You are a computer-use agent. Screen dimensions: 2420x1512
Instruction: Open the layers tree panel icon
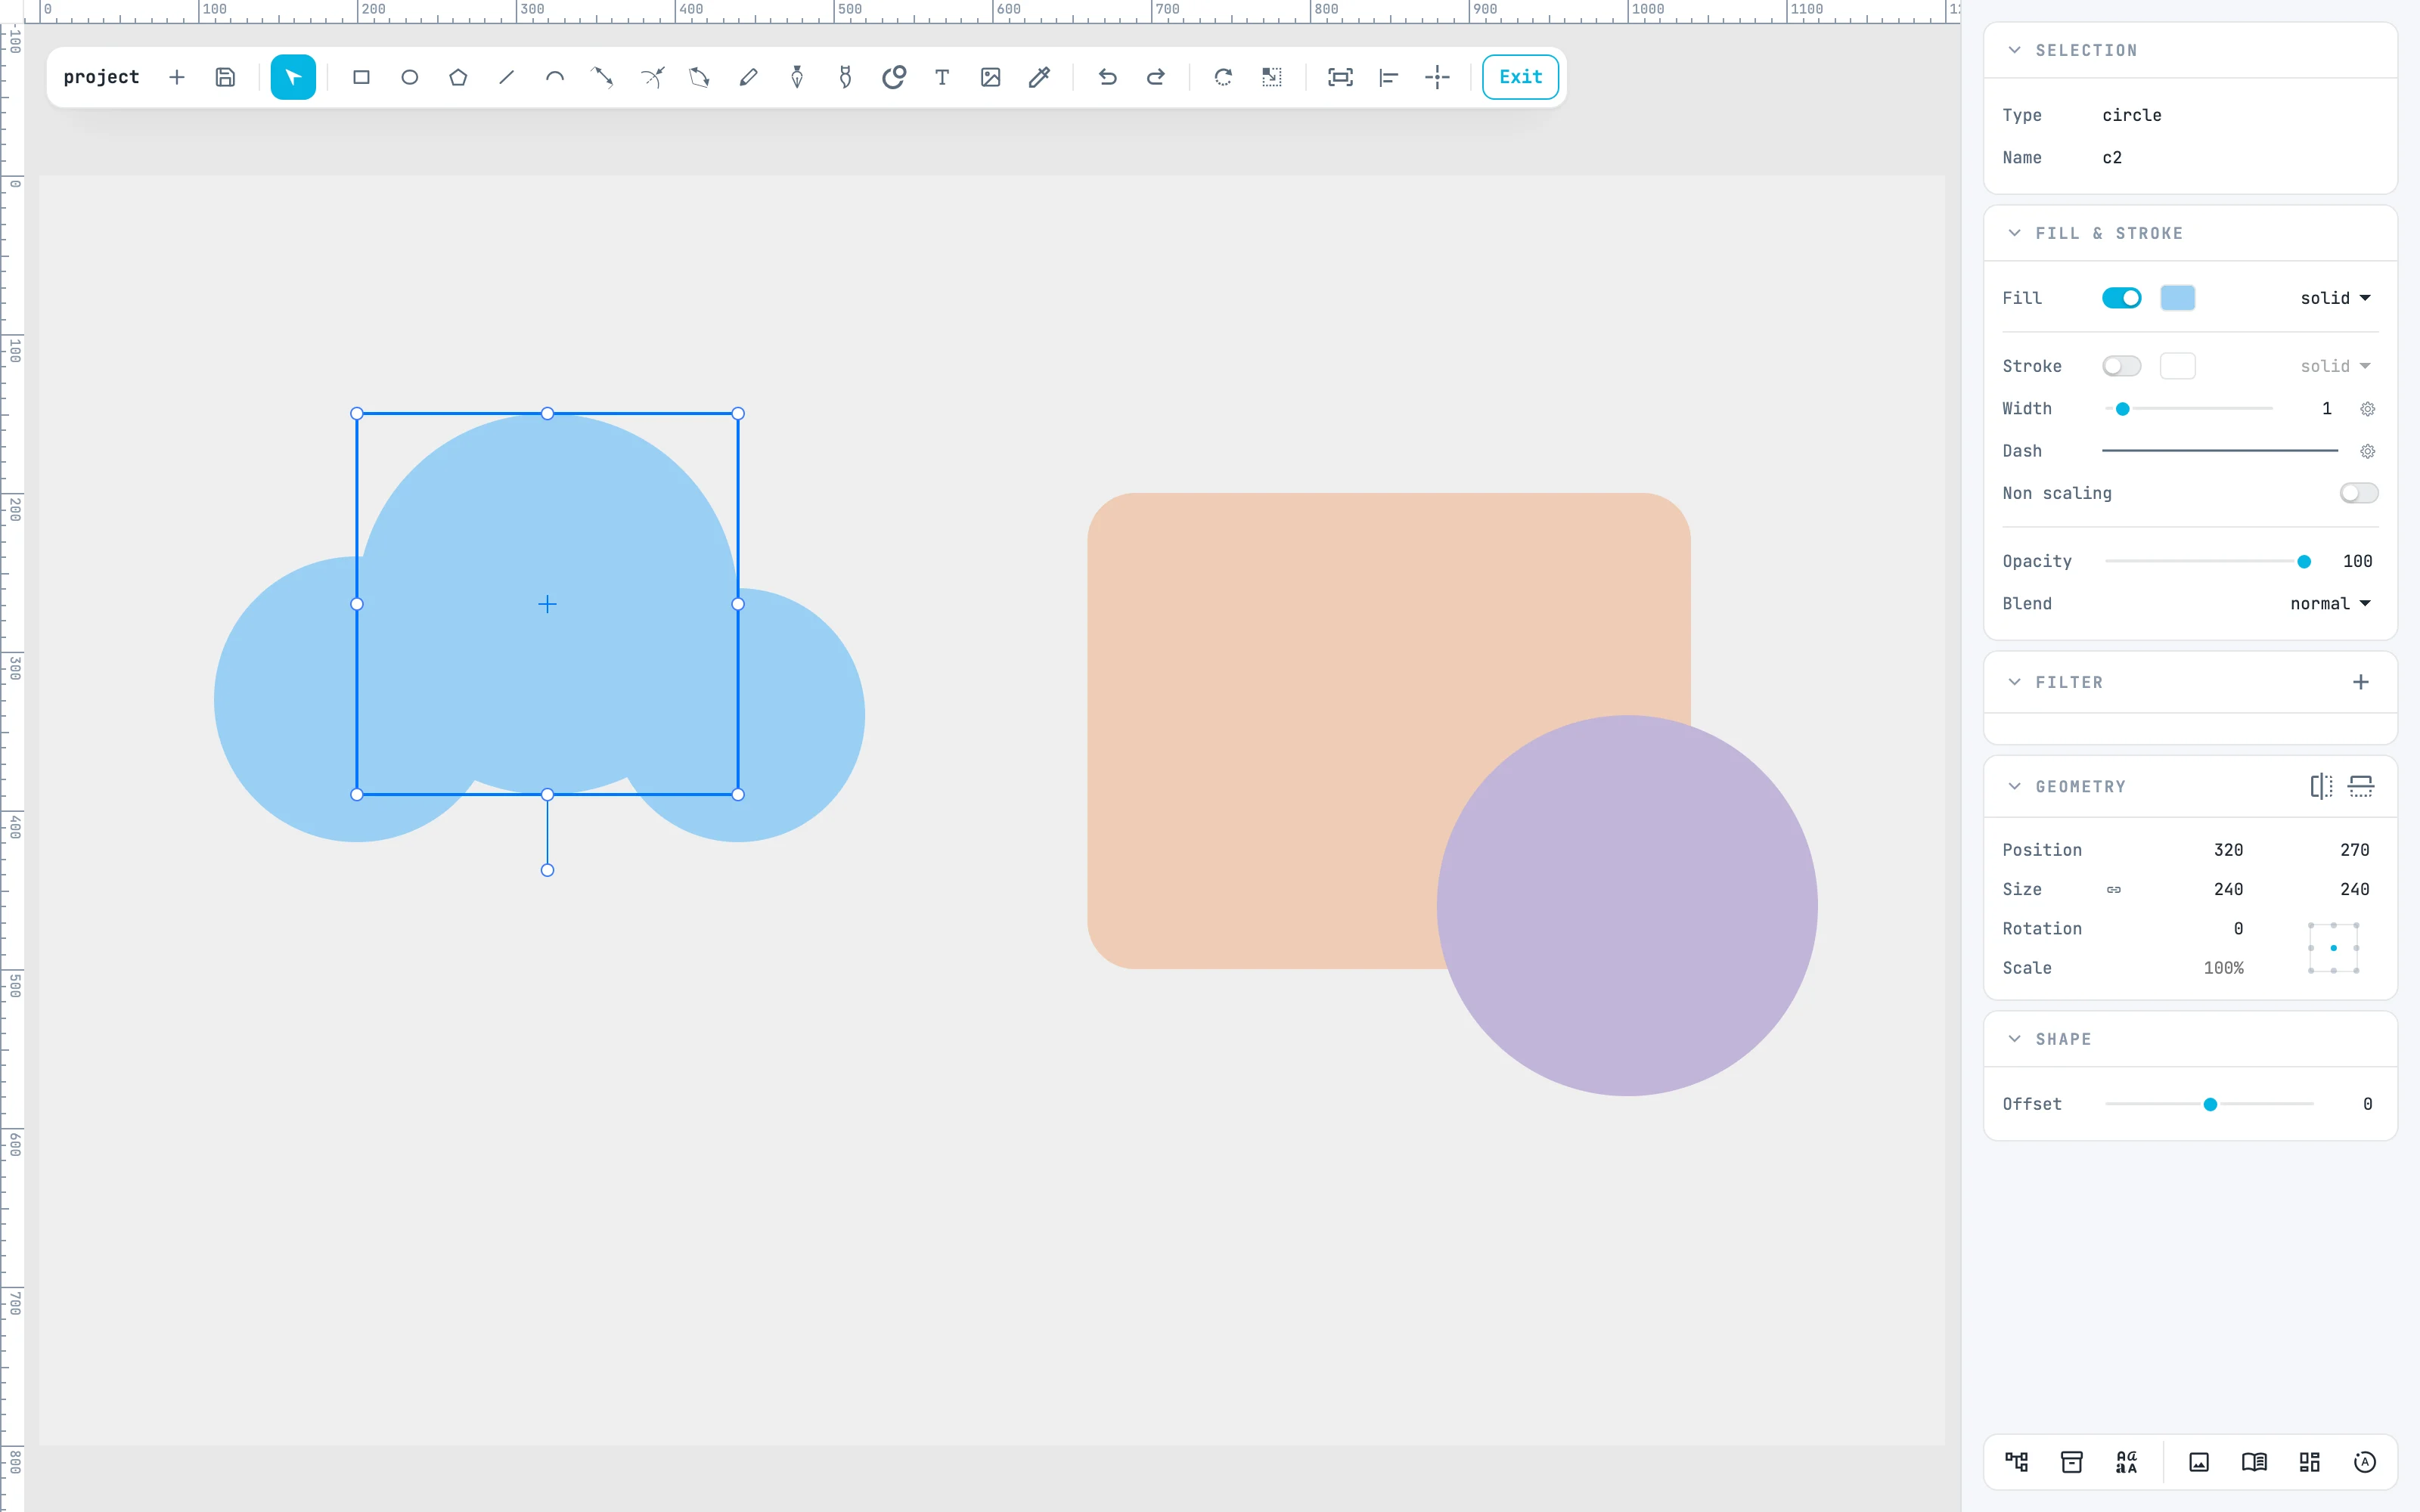pyautogui.click(x=2016, y=1462)
